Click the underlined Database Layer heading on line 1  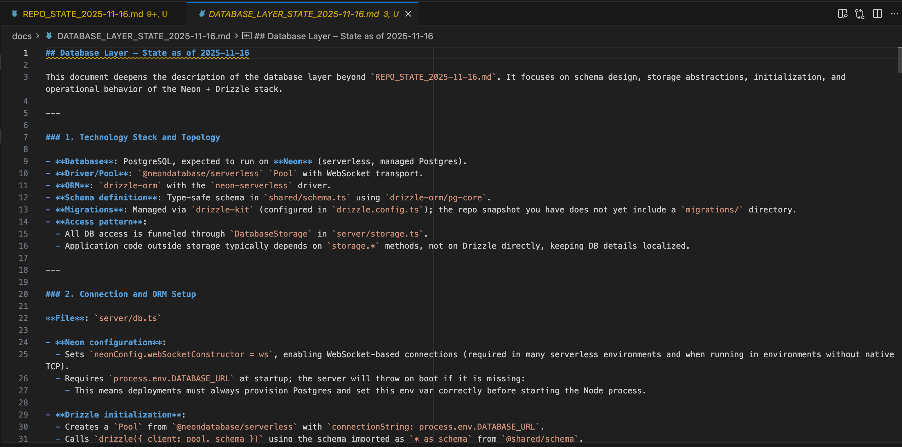(147, 53)
